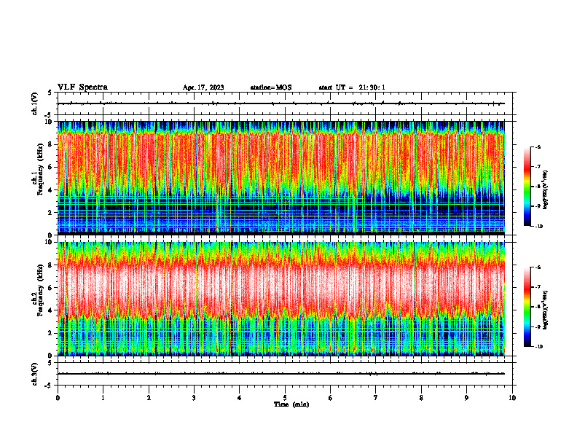Click the time axis tick label "5"

point(285,398)
